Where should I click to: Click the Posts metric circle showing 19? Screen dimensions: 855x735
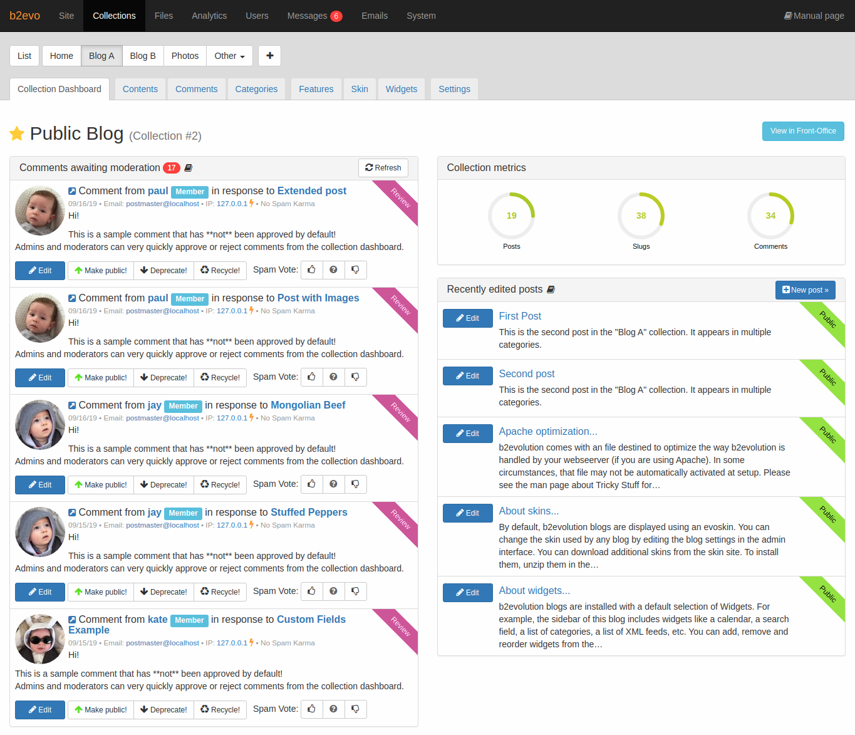[x=511, y=216]
